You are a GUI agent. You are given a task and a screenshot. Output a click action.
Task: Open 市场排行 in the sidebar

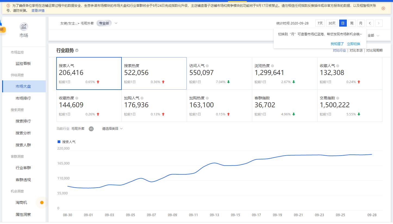tap(23, 98)
